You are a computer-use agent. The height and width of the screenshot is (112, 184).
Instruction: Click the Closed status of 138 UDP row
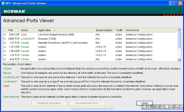click(25, 51)
